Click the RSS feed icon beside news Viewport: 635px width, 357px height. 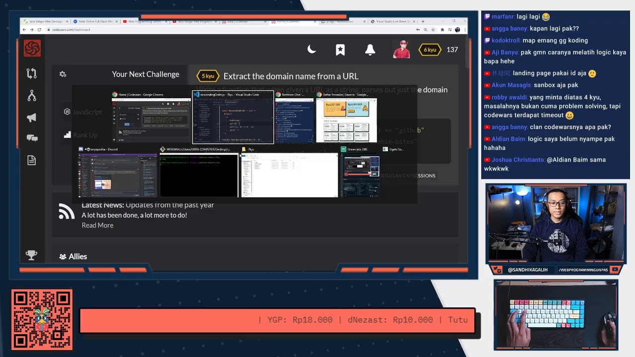(66, 212)
